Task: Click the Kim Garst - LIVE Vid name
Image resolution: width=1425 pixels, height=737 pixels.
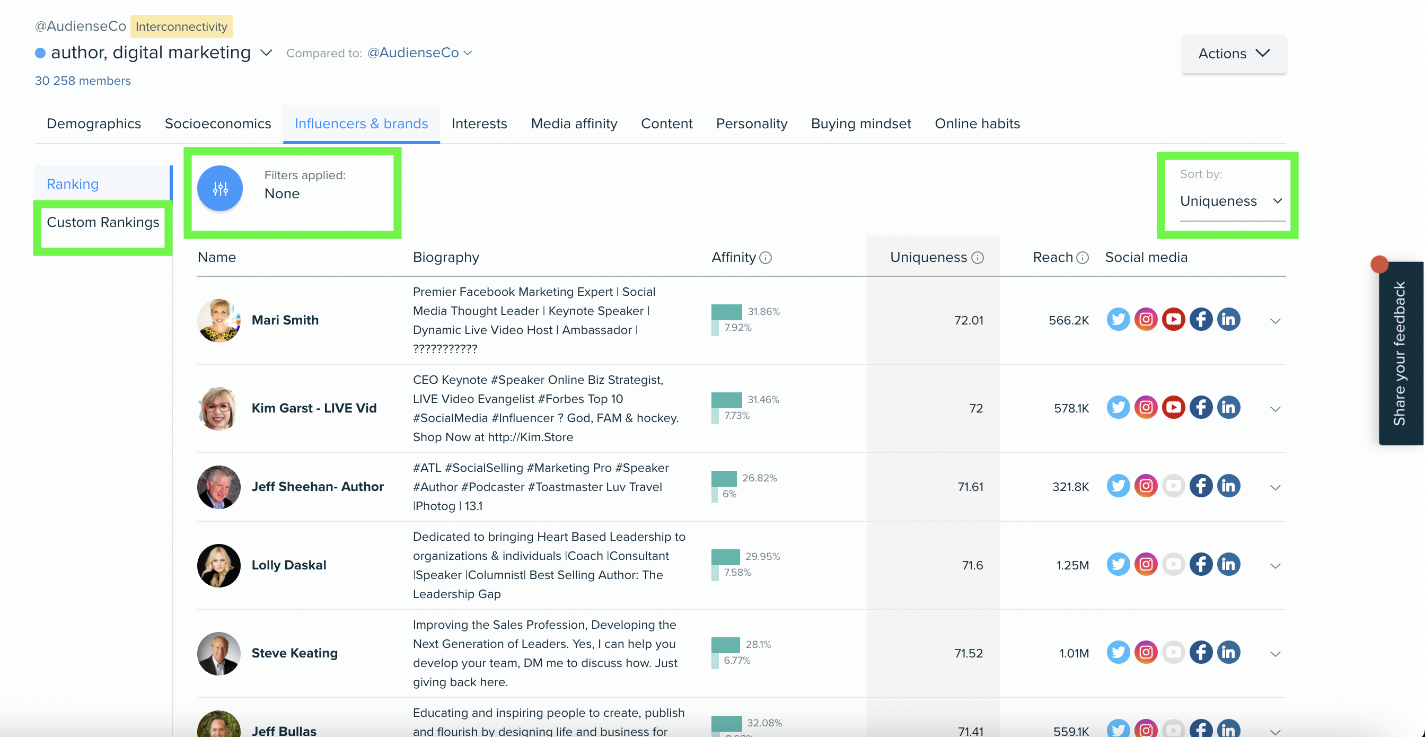Action: (x=314, y=408)
